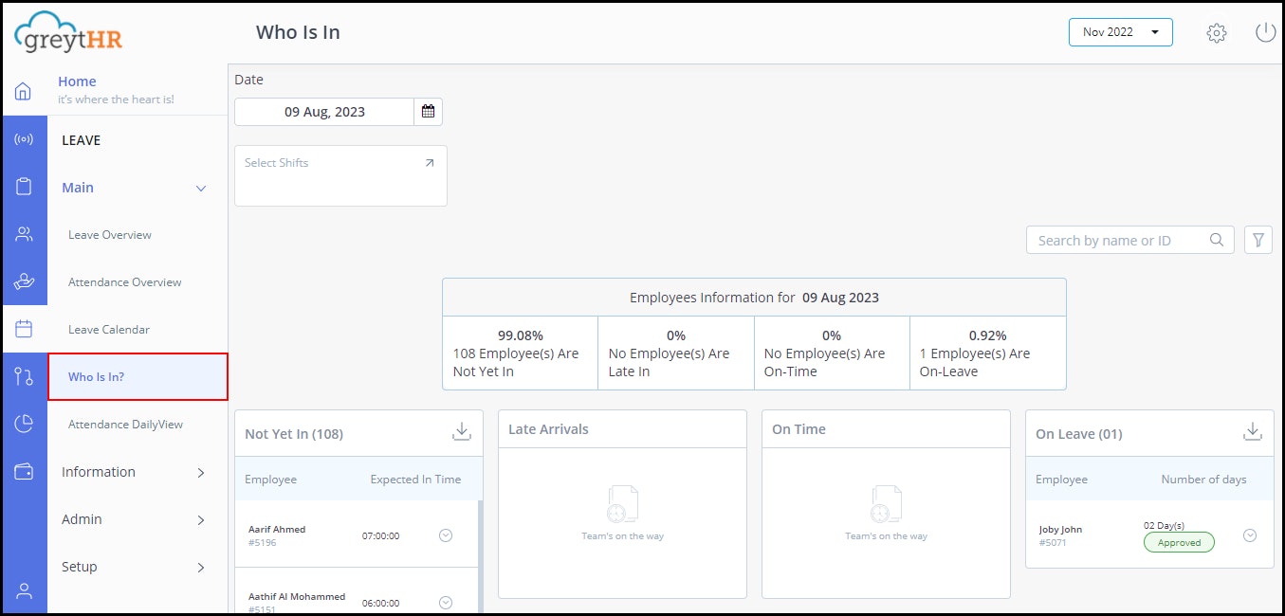
Task: Expand the Admin menu chevron
Action: 201,520
